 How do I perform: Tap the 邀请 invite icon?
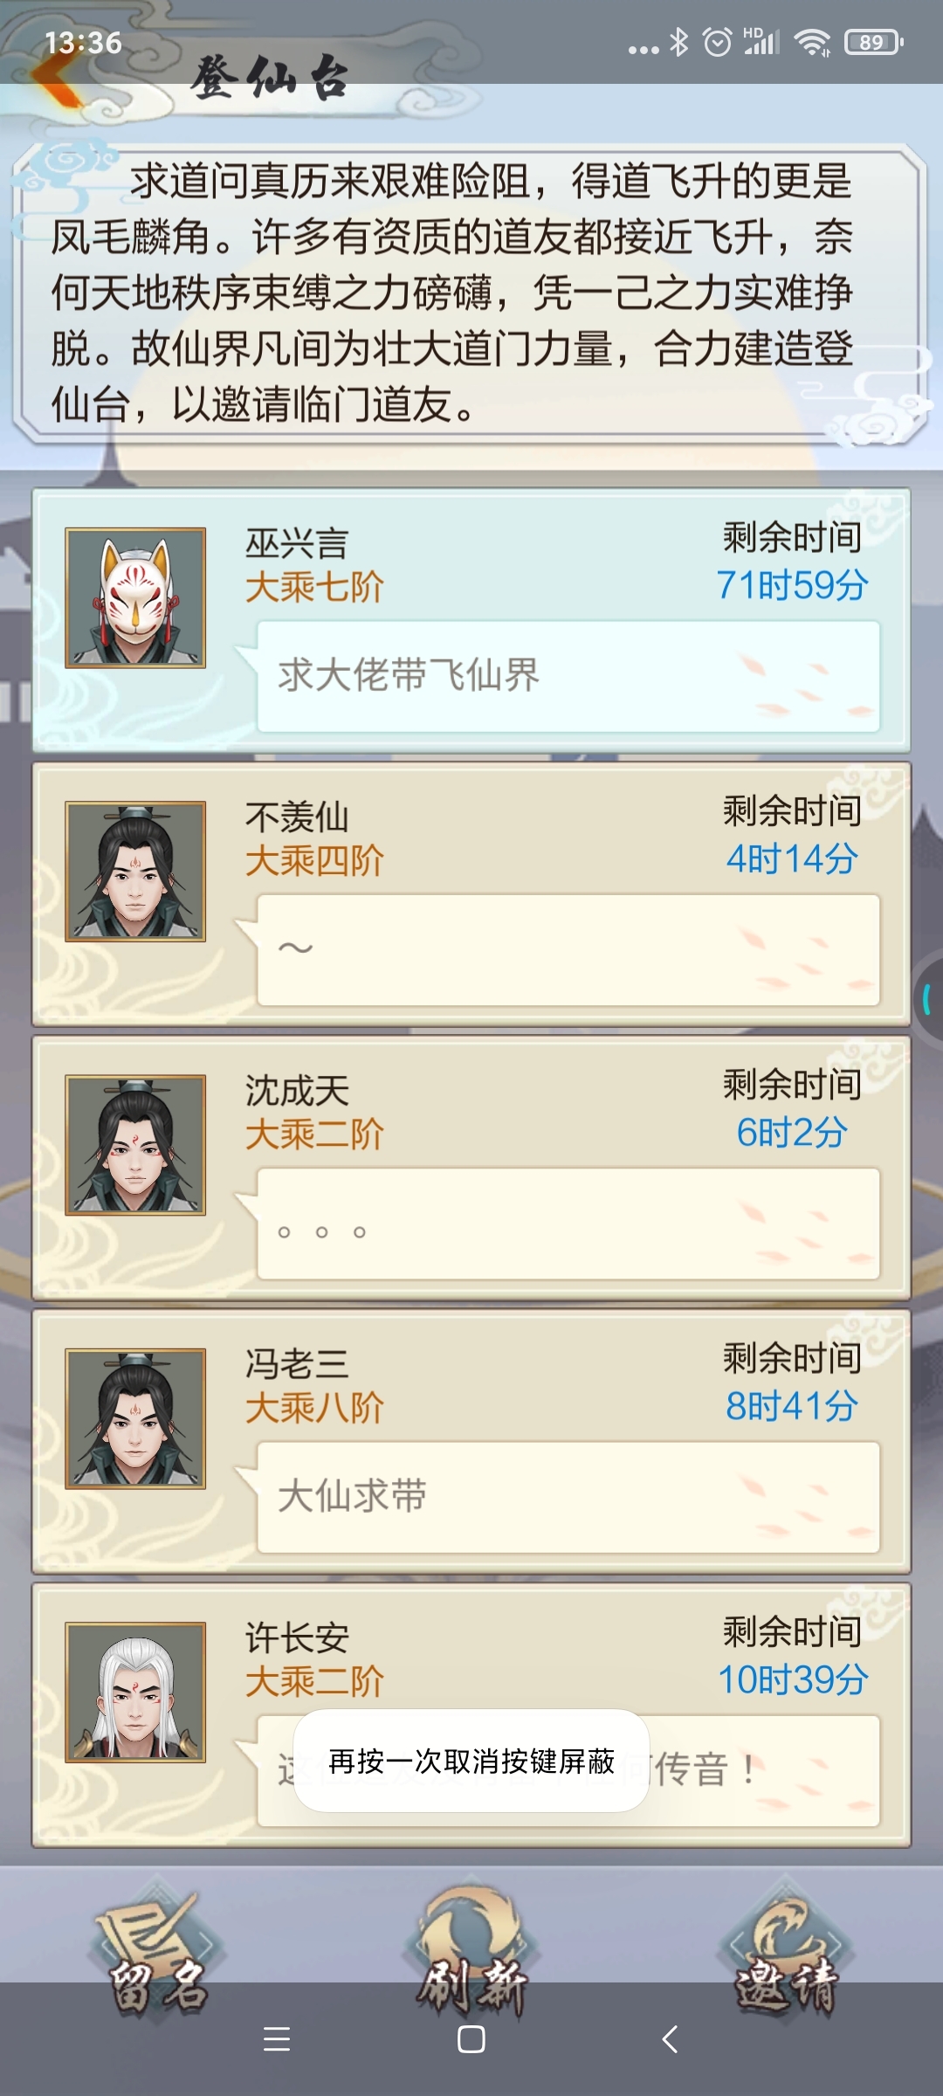[786, 1949]
